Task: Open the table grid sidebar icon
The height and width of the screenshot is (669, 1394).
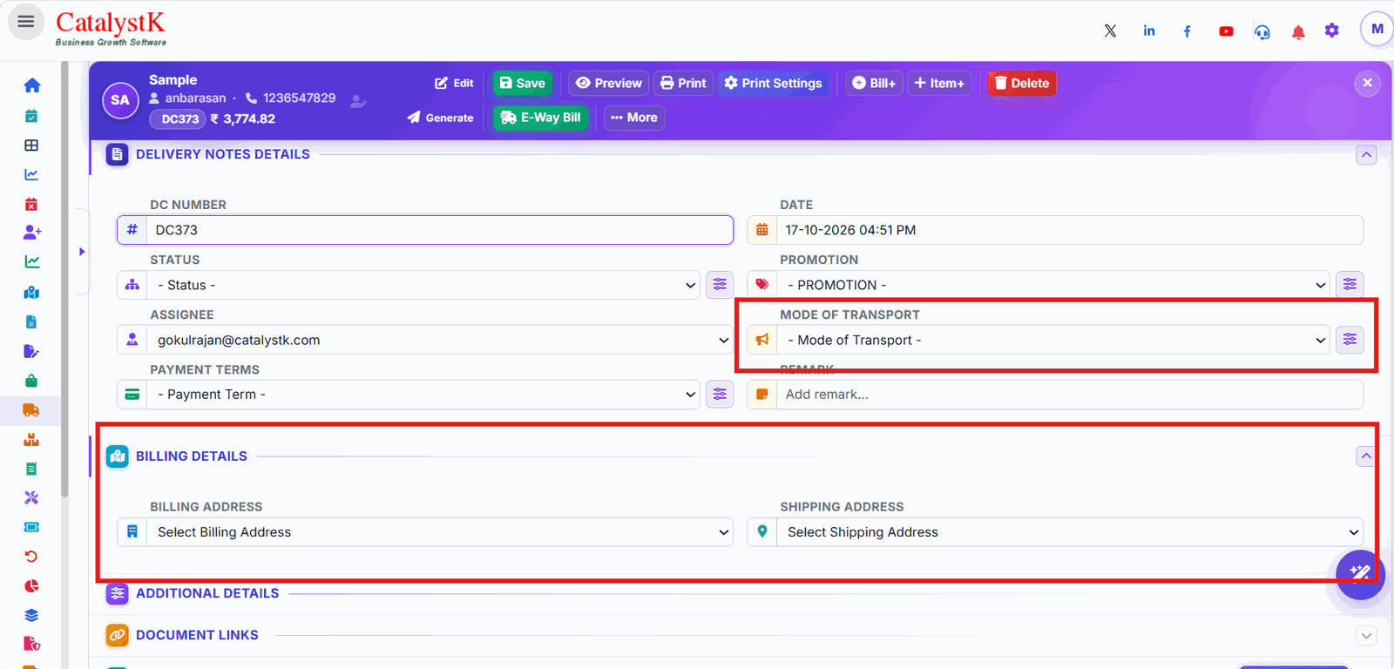Action: click(x=31, y=145)
